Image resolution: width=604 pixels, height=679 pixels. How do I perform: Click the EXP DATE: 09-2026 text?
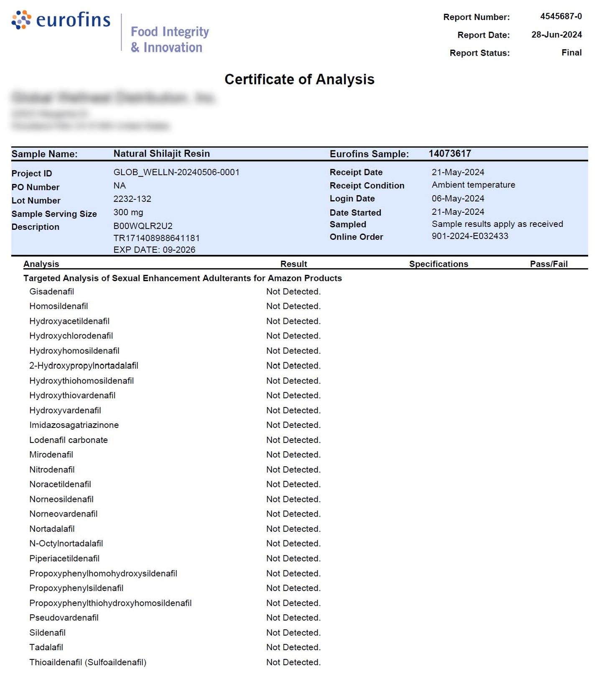[154, 250]
